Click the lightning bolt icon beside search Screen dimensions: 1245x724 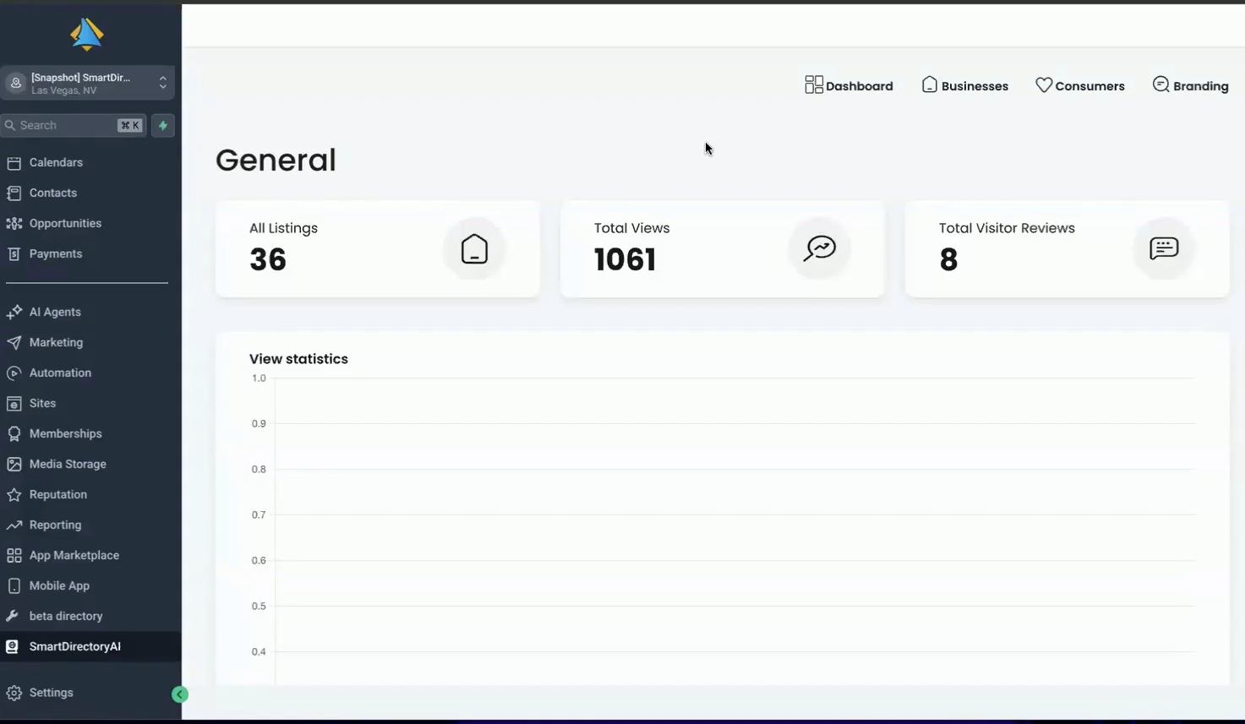point(162,125)
